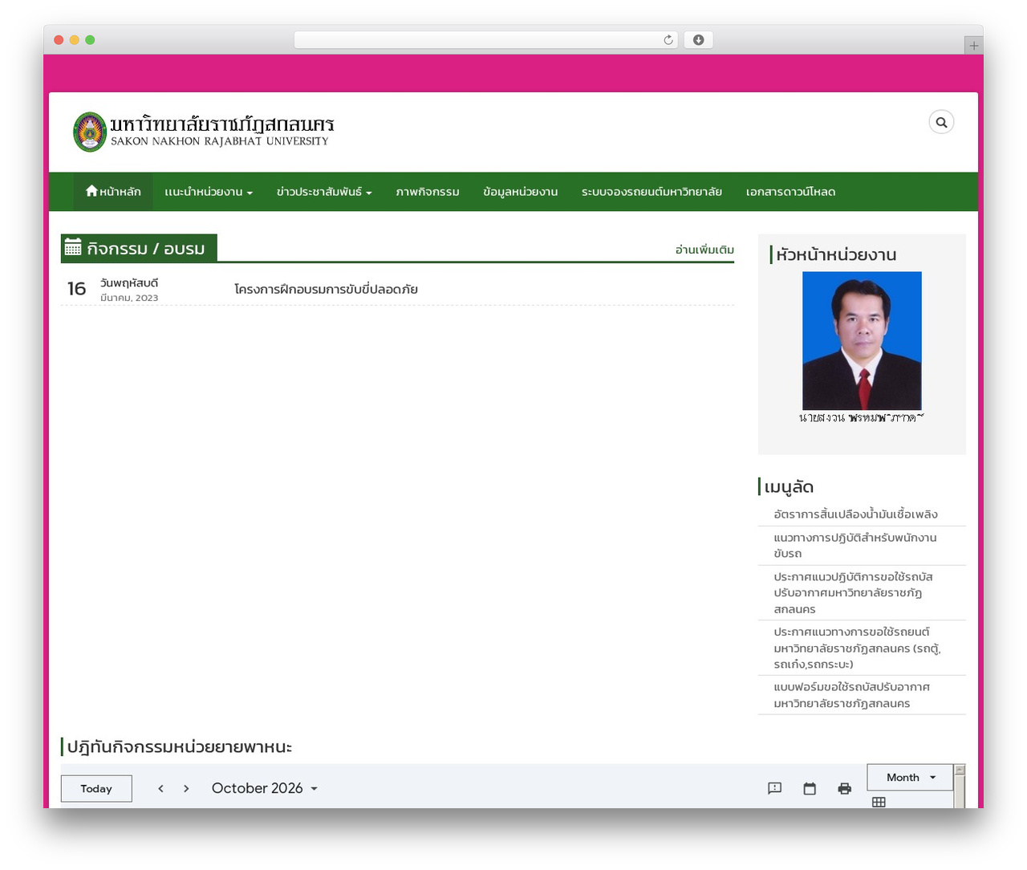The width and height of the screenshot is (1027, 870).
Task: Click the university emblem logo
Action: pos(90,132)
